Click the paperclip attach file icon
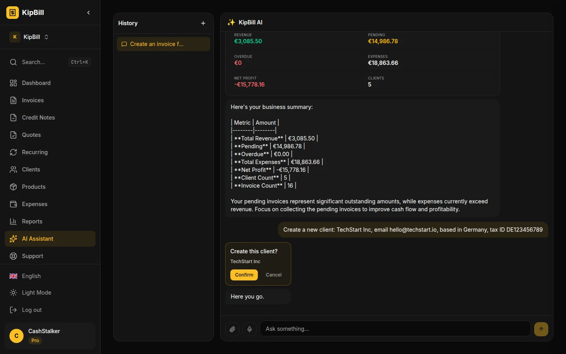 (x=232, y=329)
